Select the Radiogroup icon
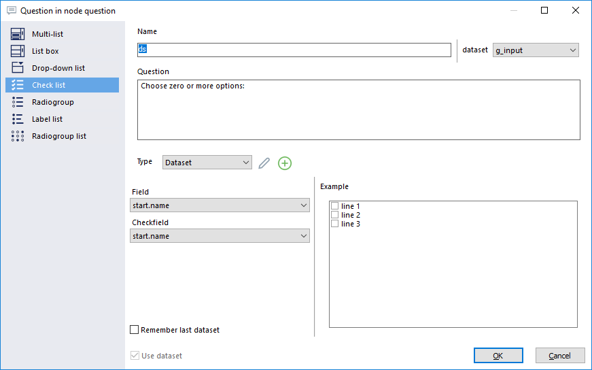Viewport: 592px width, 370px height. (x=18, y=102)
